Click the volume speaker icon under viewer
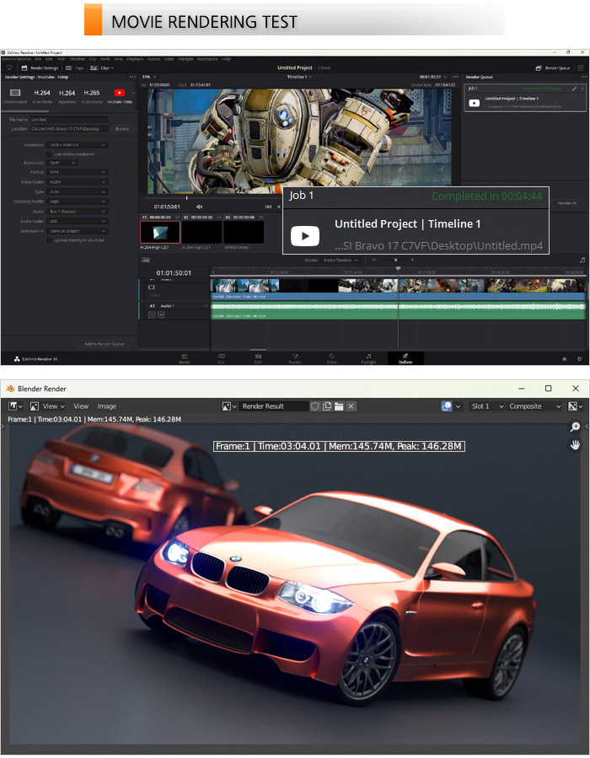590x758 pixels. 200,207
